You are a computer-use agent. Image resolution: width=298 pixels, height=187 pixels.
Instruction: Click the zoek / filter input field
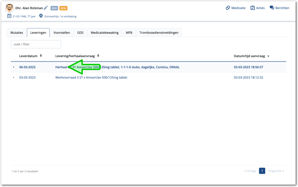(x=36, y=44)
